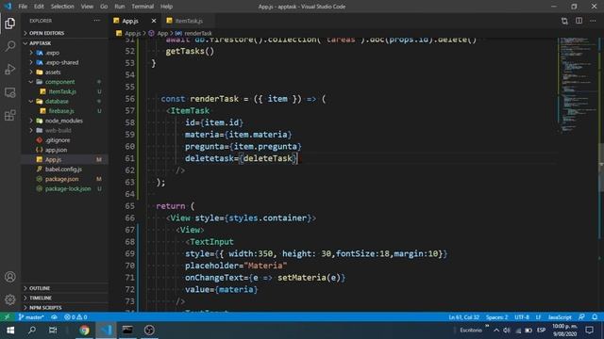
Task: Expand the .expo folder
Action: tap(53, 53)
